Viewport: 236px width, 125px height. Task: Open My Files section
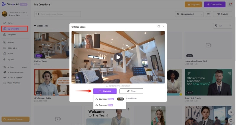11,60
